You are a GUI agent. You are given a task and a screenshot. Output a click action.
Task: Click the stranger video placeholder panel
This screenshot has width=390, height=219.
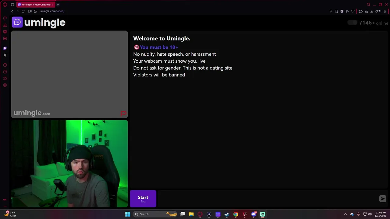[69, 74]
